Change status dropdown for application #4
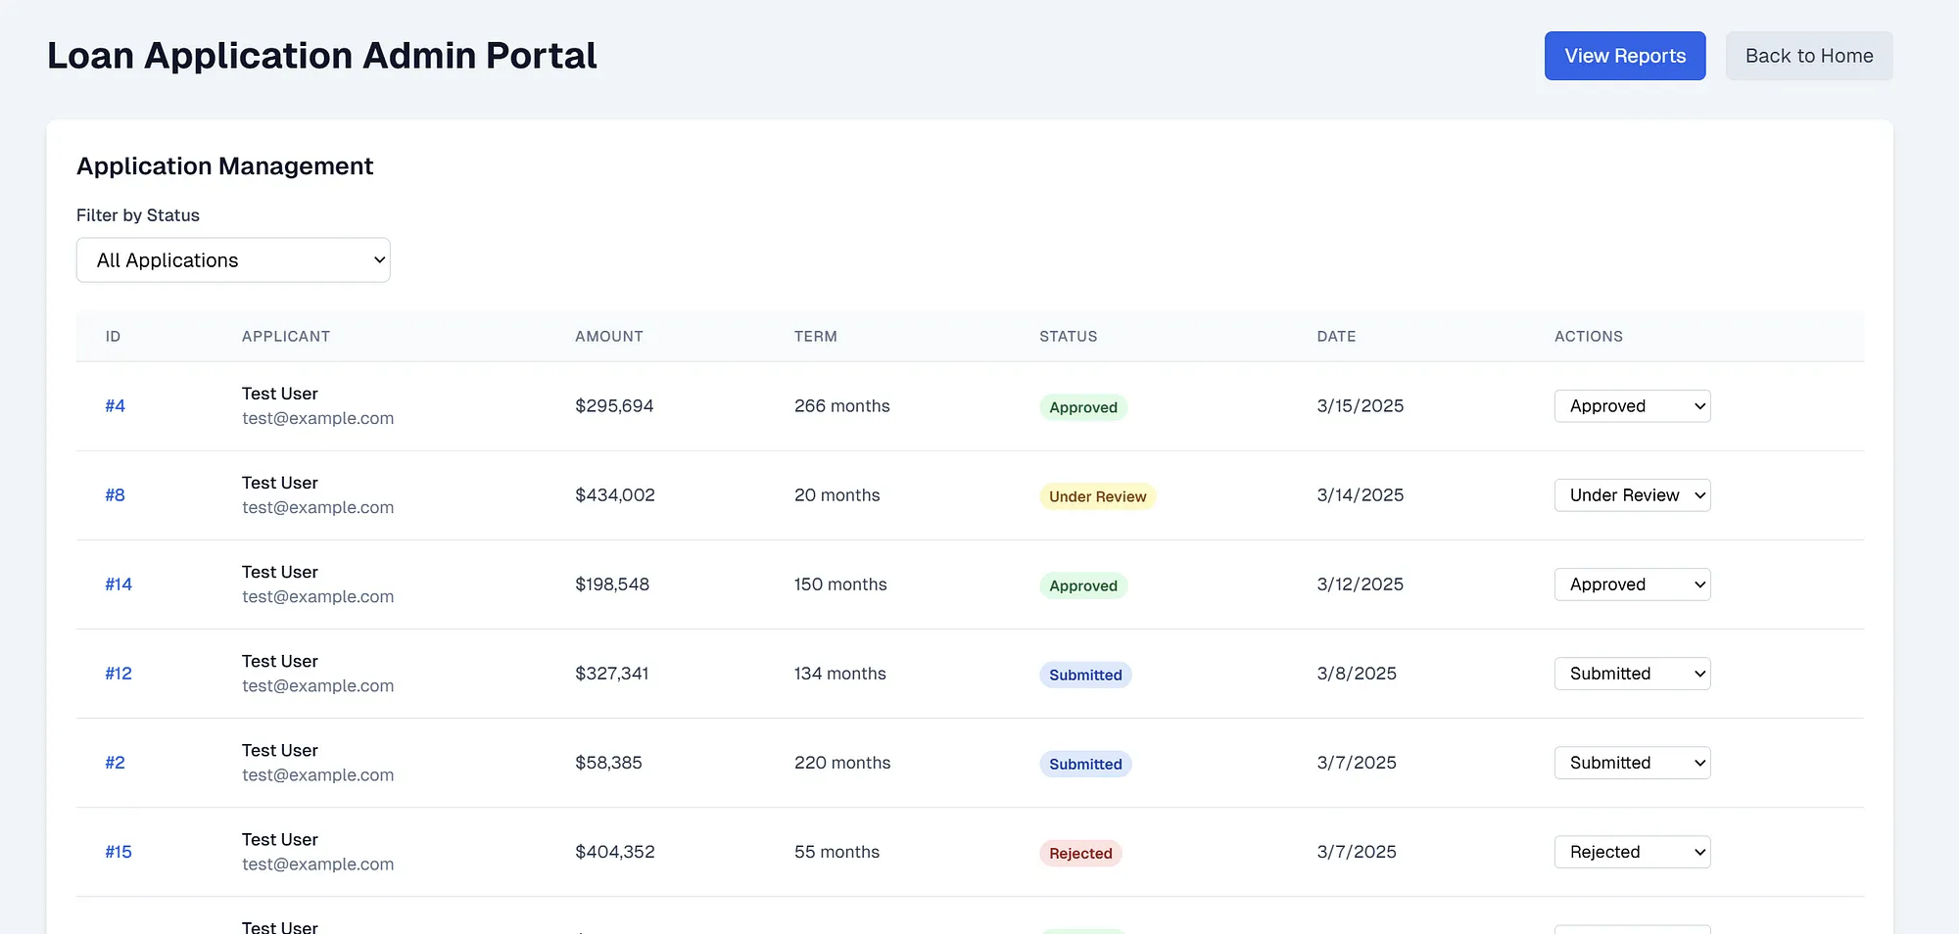This screenshot has width=1959, height=934. pyautogui.click(x=1631, y=406)
